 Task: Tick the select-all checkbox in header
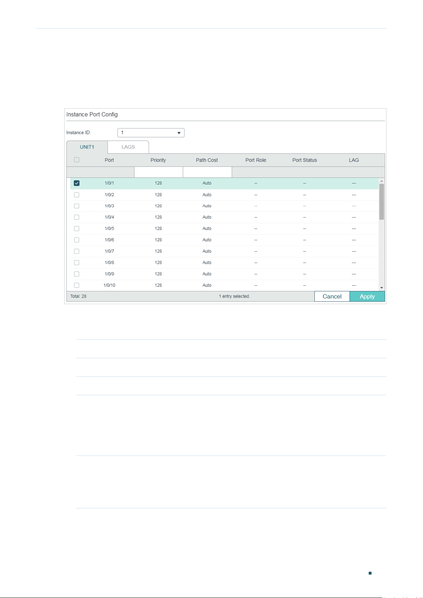click(77, 160)
